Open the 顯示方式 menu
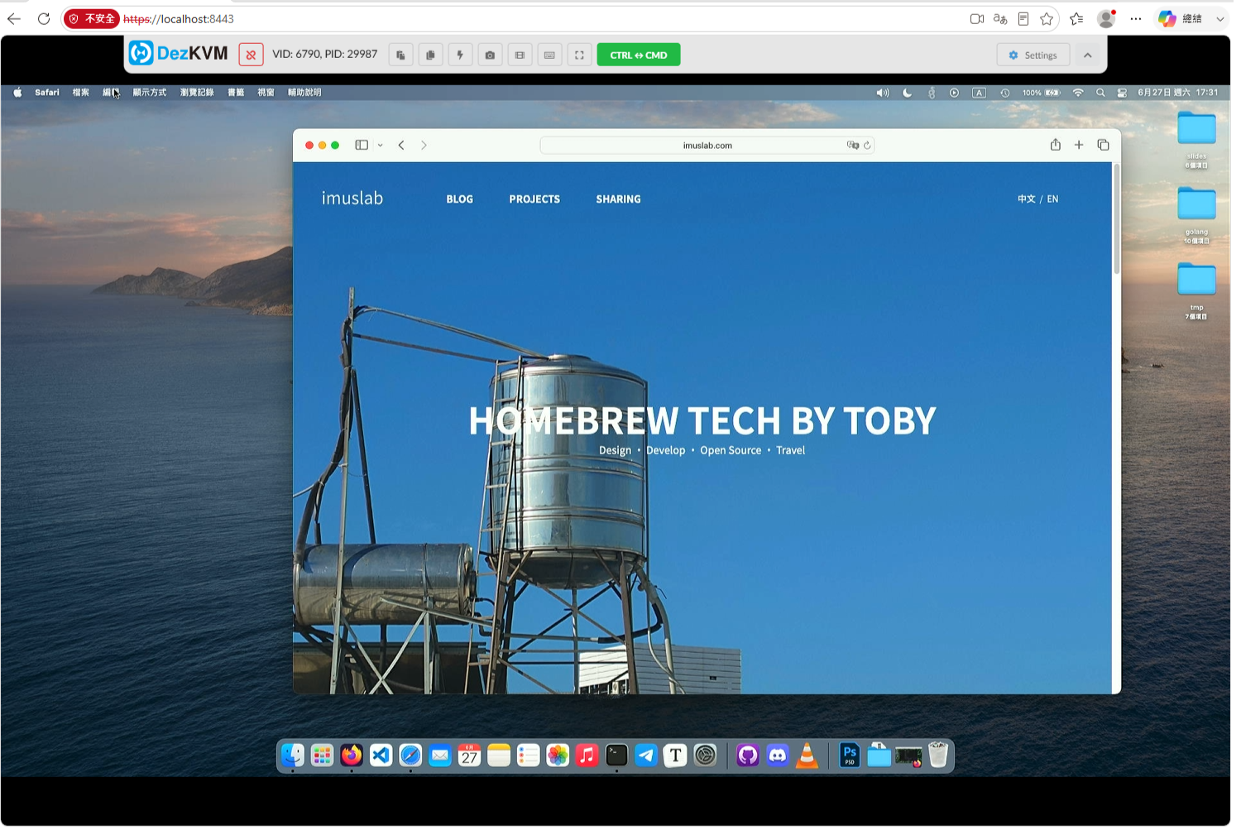1241x835 pixels. click(150, 93)
